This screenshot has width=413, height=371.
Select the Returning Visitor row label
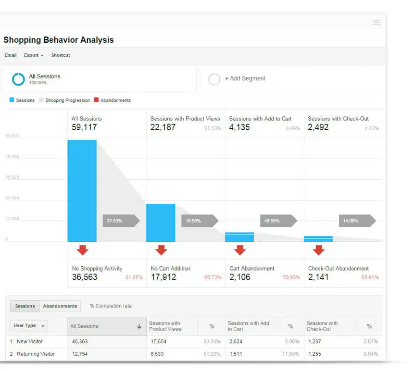click(36, 354)
